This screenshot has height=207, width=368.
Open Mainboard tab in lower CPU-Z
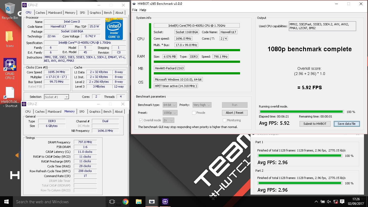(54, 112)
